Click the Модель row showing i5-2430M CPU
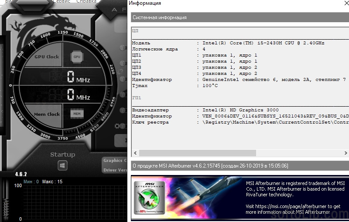349x222 pixels. (x=228, y=43)
